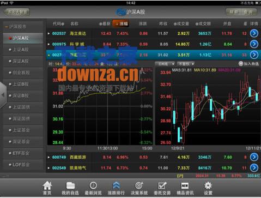
Task: Open 决策系统 target icon
Action: 139,188
